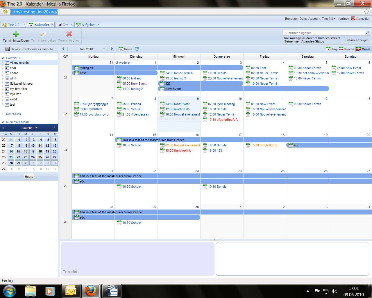Screen dimensions: 372x298
Task: Click the green plus Termin hinzufügen icon
Action: (16, 34)
